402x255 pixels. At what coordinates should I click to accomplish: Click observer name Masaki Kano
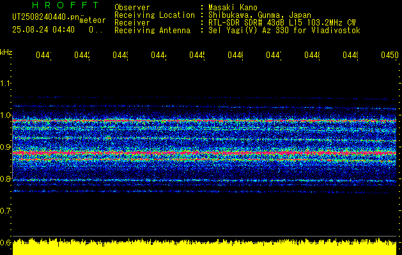coord(233,8)
